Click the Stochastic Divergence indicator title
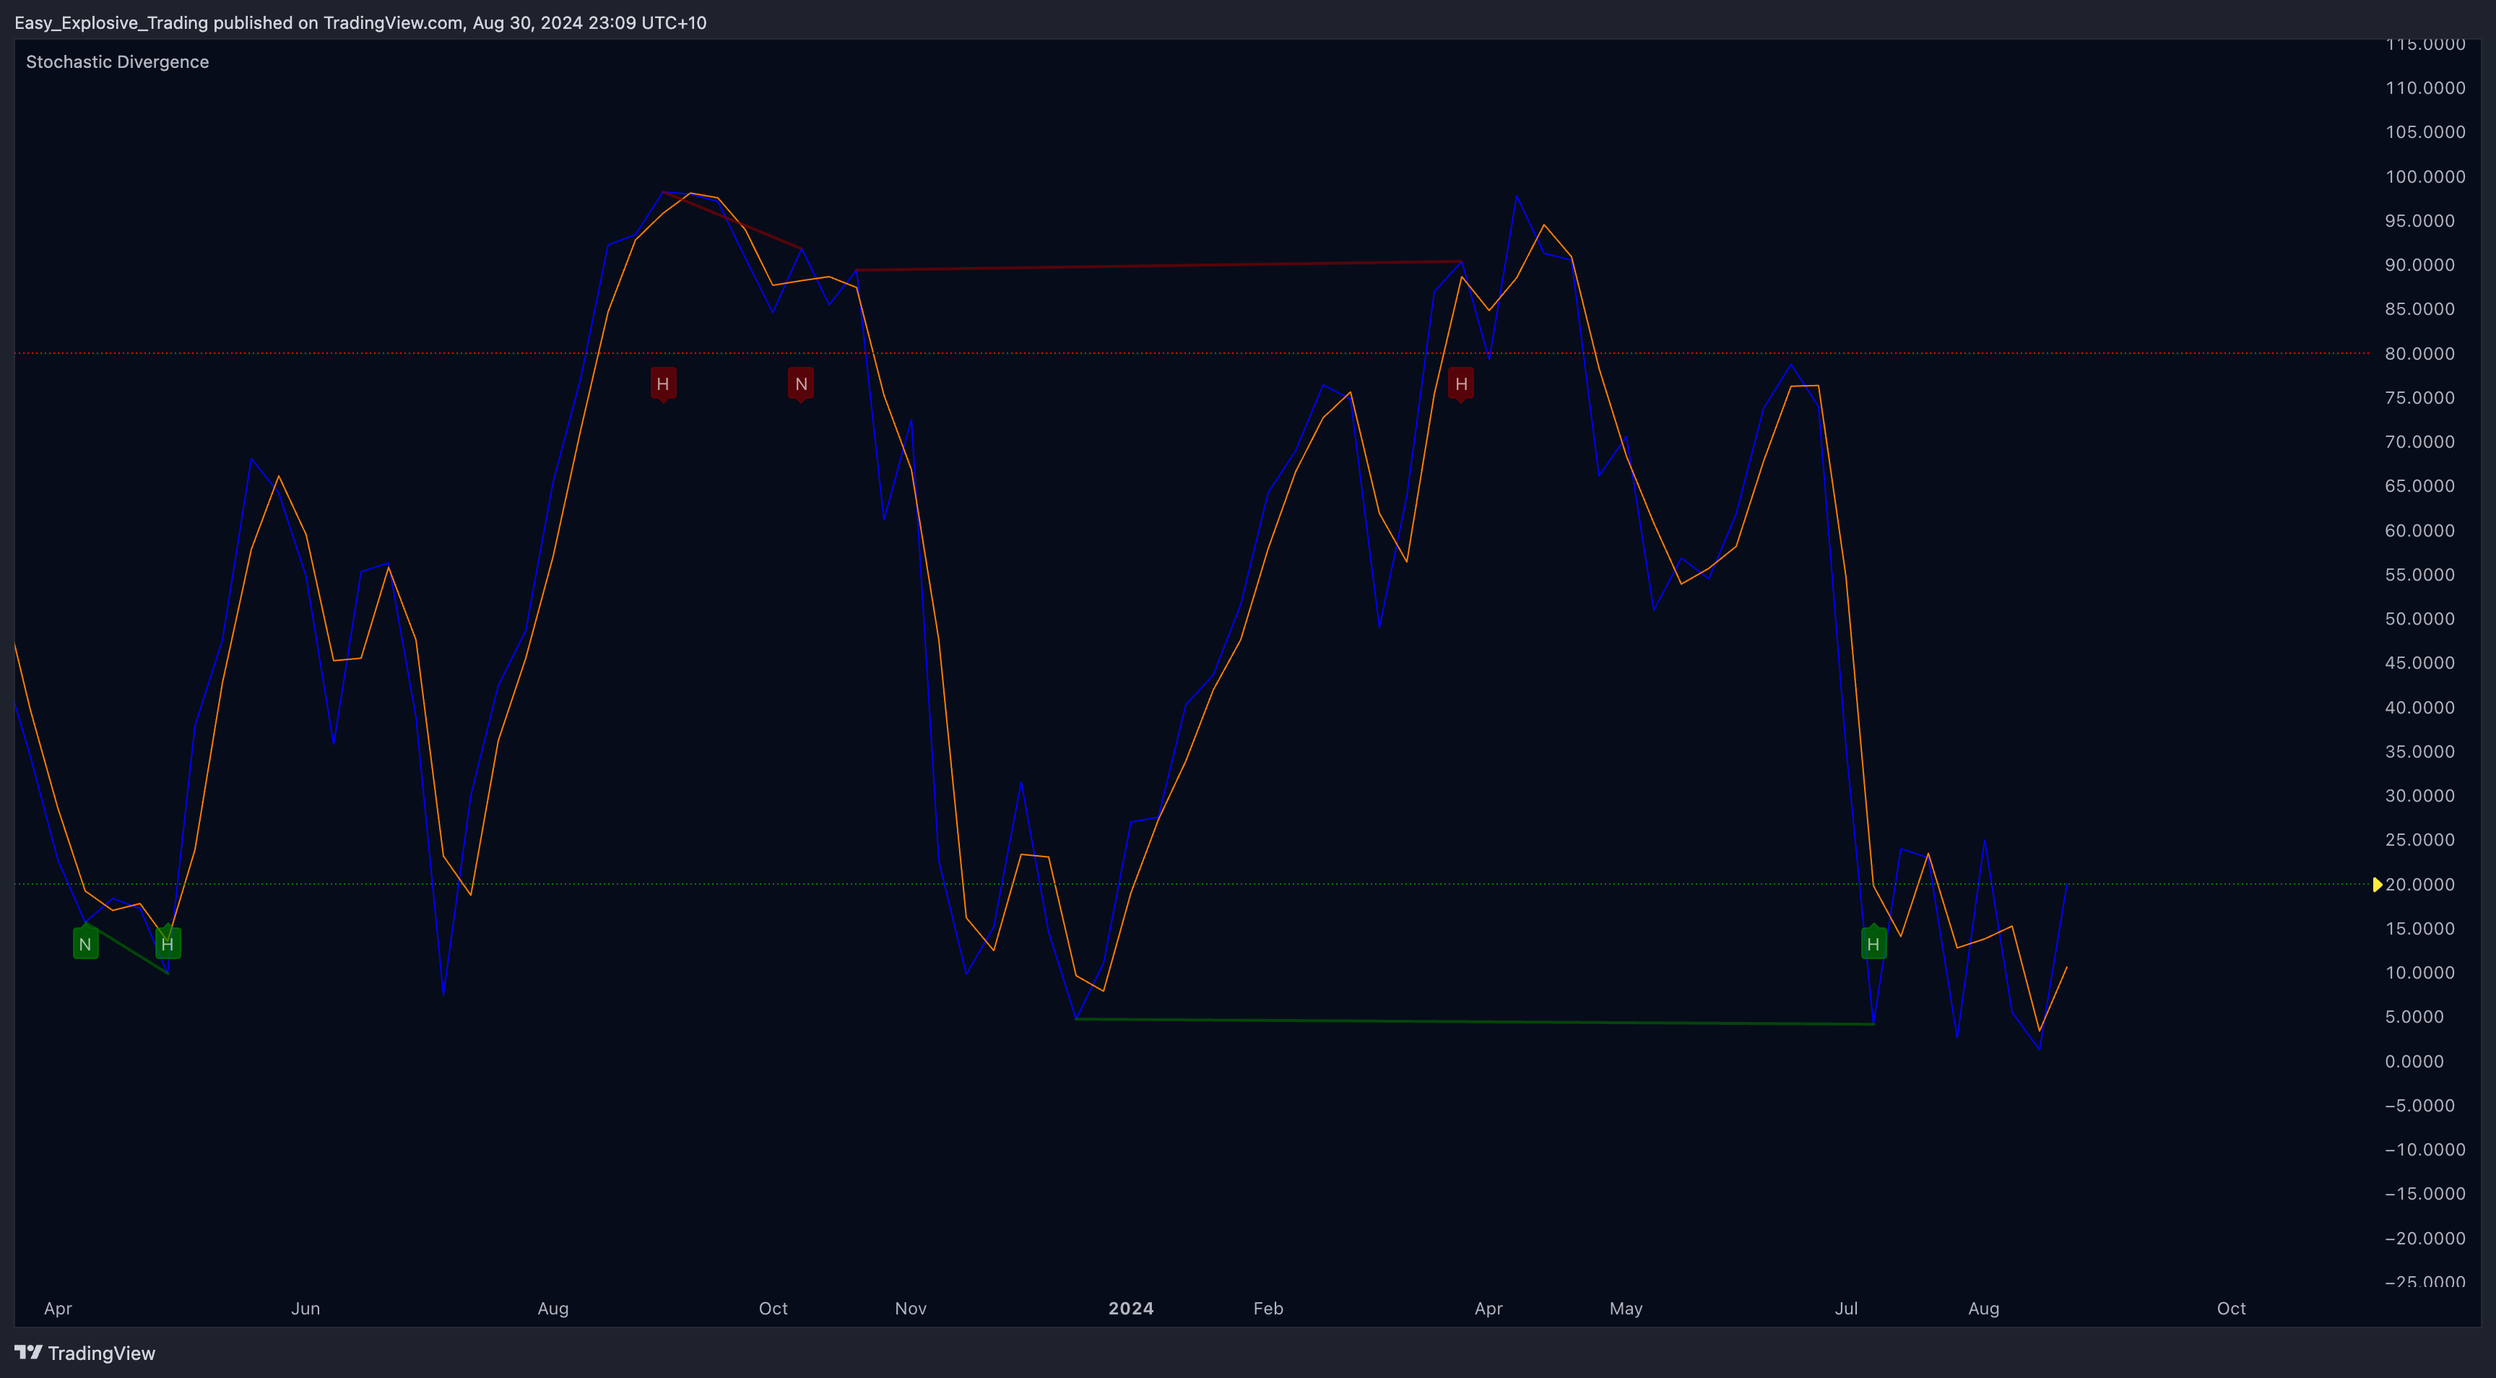Image resolution: width=2496 pixels, height=1378 pixels. tap(117, 62)
